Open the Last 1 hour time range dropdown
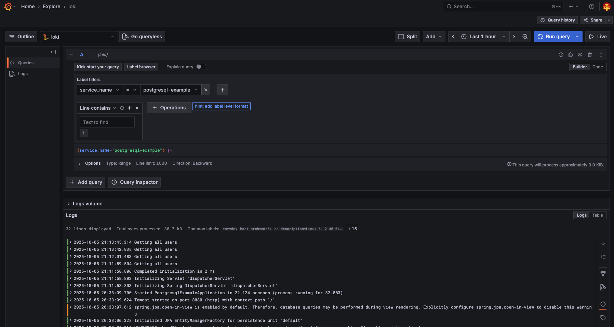 [x=483, y=37]
